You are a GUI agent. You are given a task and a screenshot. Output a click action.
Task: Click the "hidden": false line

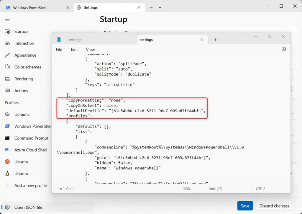point(113,163)
